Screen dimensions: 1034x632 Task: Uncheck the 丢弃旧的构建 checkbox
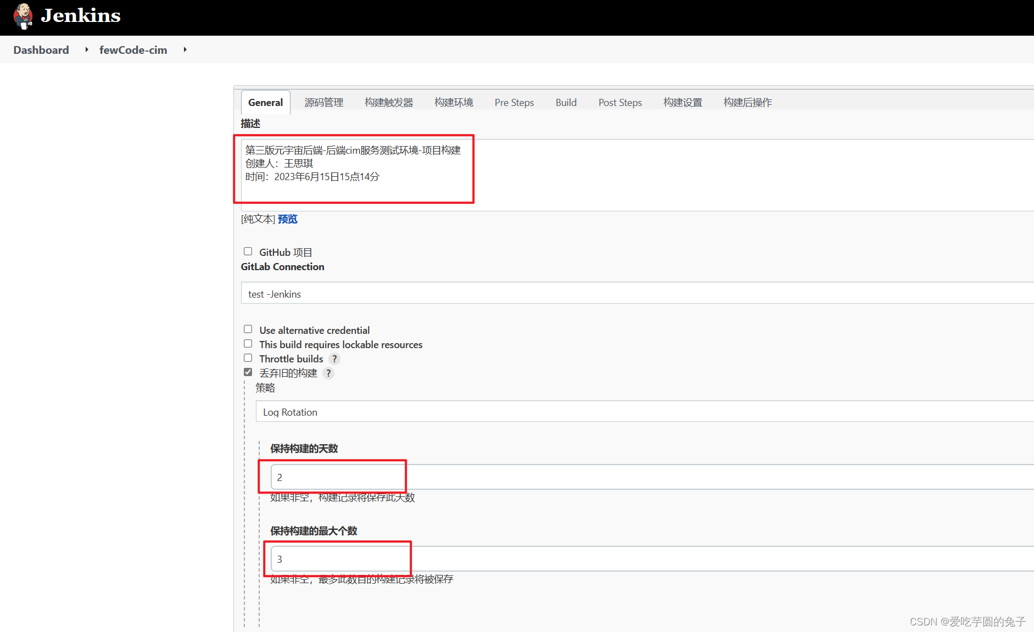[248, 372]
